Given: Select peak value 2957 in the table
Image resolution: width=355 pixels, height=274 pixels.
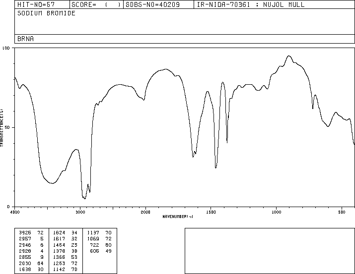Looking at the screenshot, I should (x=25, y=239).
